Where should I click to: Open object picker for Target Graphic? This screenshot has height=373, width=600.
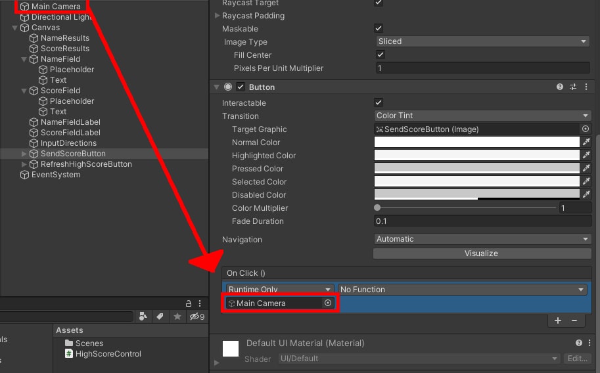[x=586, y=129]
